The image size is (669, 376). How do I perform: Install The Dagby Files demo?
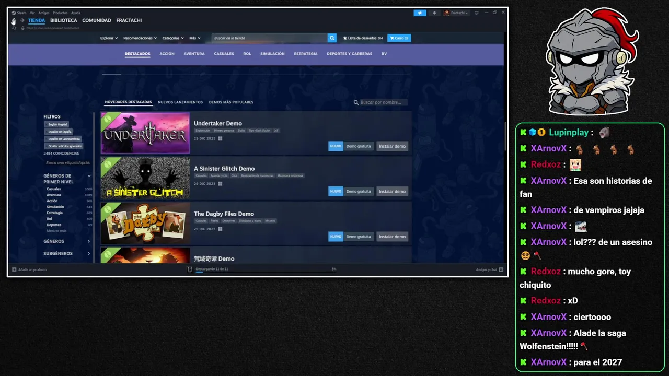[392, 237]
